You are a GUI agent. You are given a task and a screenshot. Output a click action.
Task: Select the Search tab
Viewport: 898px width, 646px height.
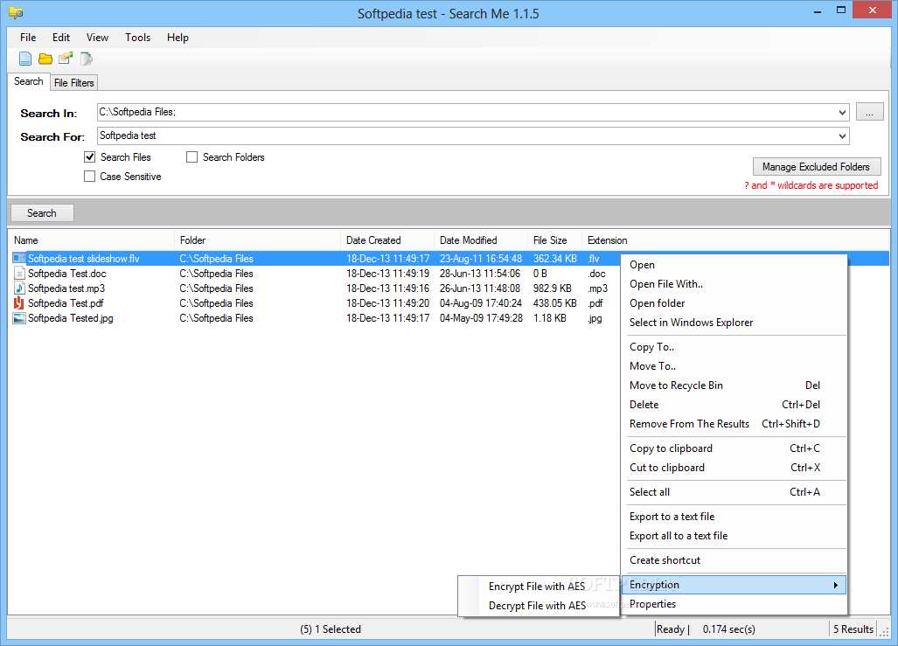(x=29, y=81)
